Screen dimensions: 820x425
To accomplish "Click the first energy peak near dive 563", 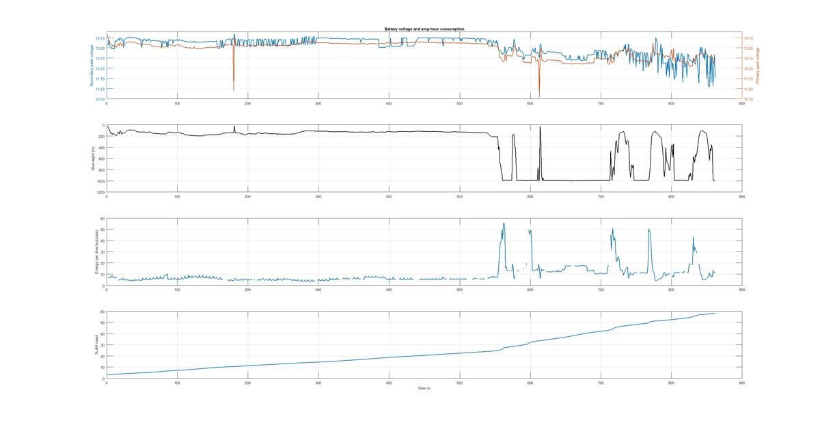I will [504, 224].
